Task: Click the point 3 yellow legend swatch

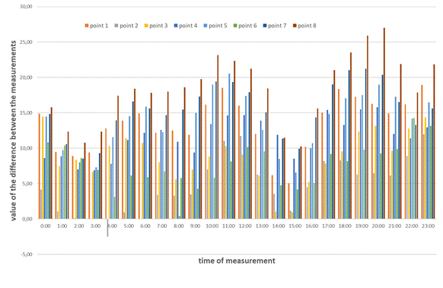Action: click(146, 26)
